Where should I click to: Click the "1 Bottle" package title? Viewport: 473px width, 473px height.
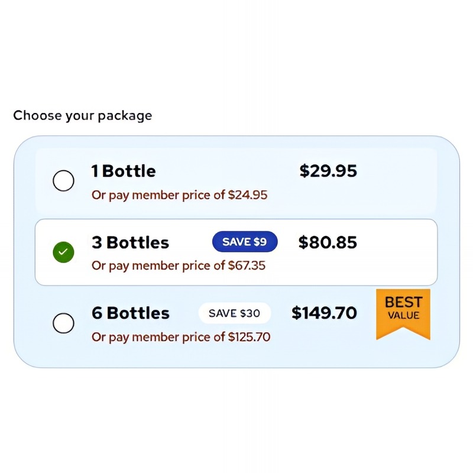(124, 171)
